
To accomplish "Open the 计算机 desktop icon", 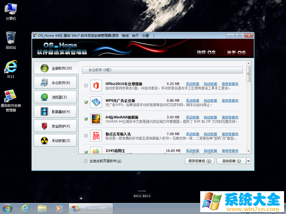I will pyautogui.click(x=11, y=11).
